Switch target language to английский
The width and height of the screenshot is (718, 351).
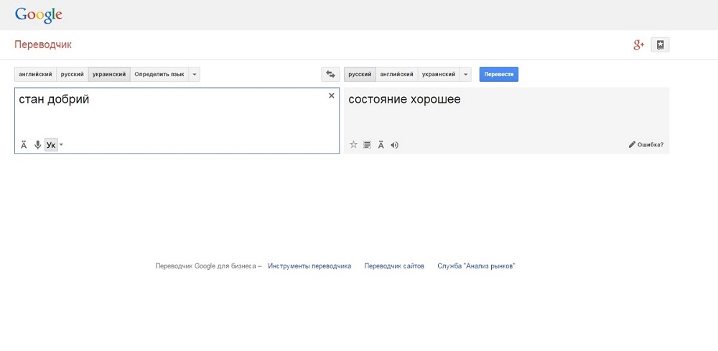(396, 74)
